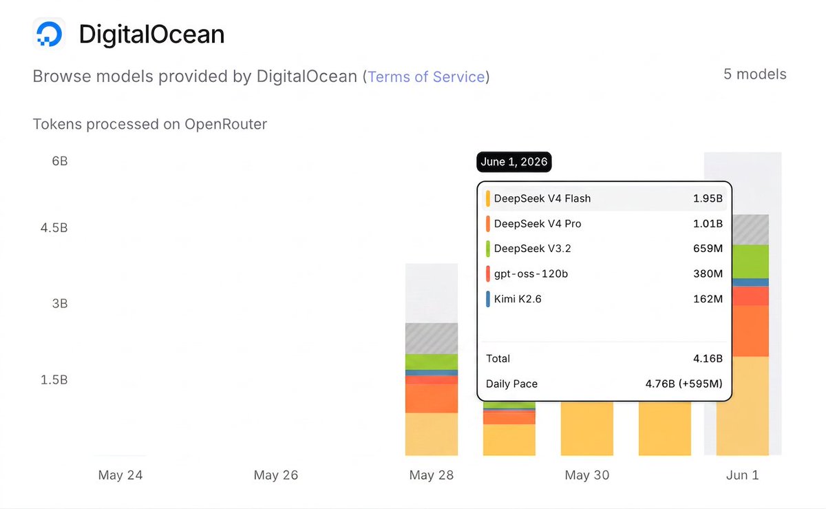The height and width of the screenshot is (509, 826).
Task: Click the May 28 bar's green segment
Action: pyautogui.click(x=432, y=362)
